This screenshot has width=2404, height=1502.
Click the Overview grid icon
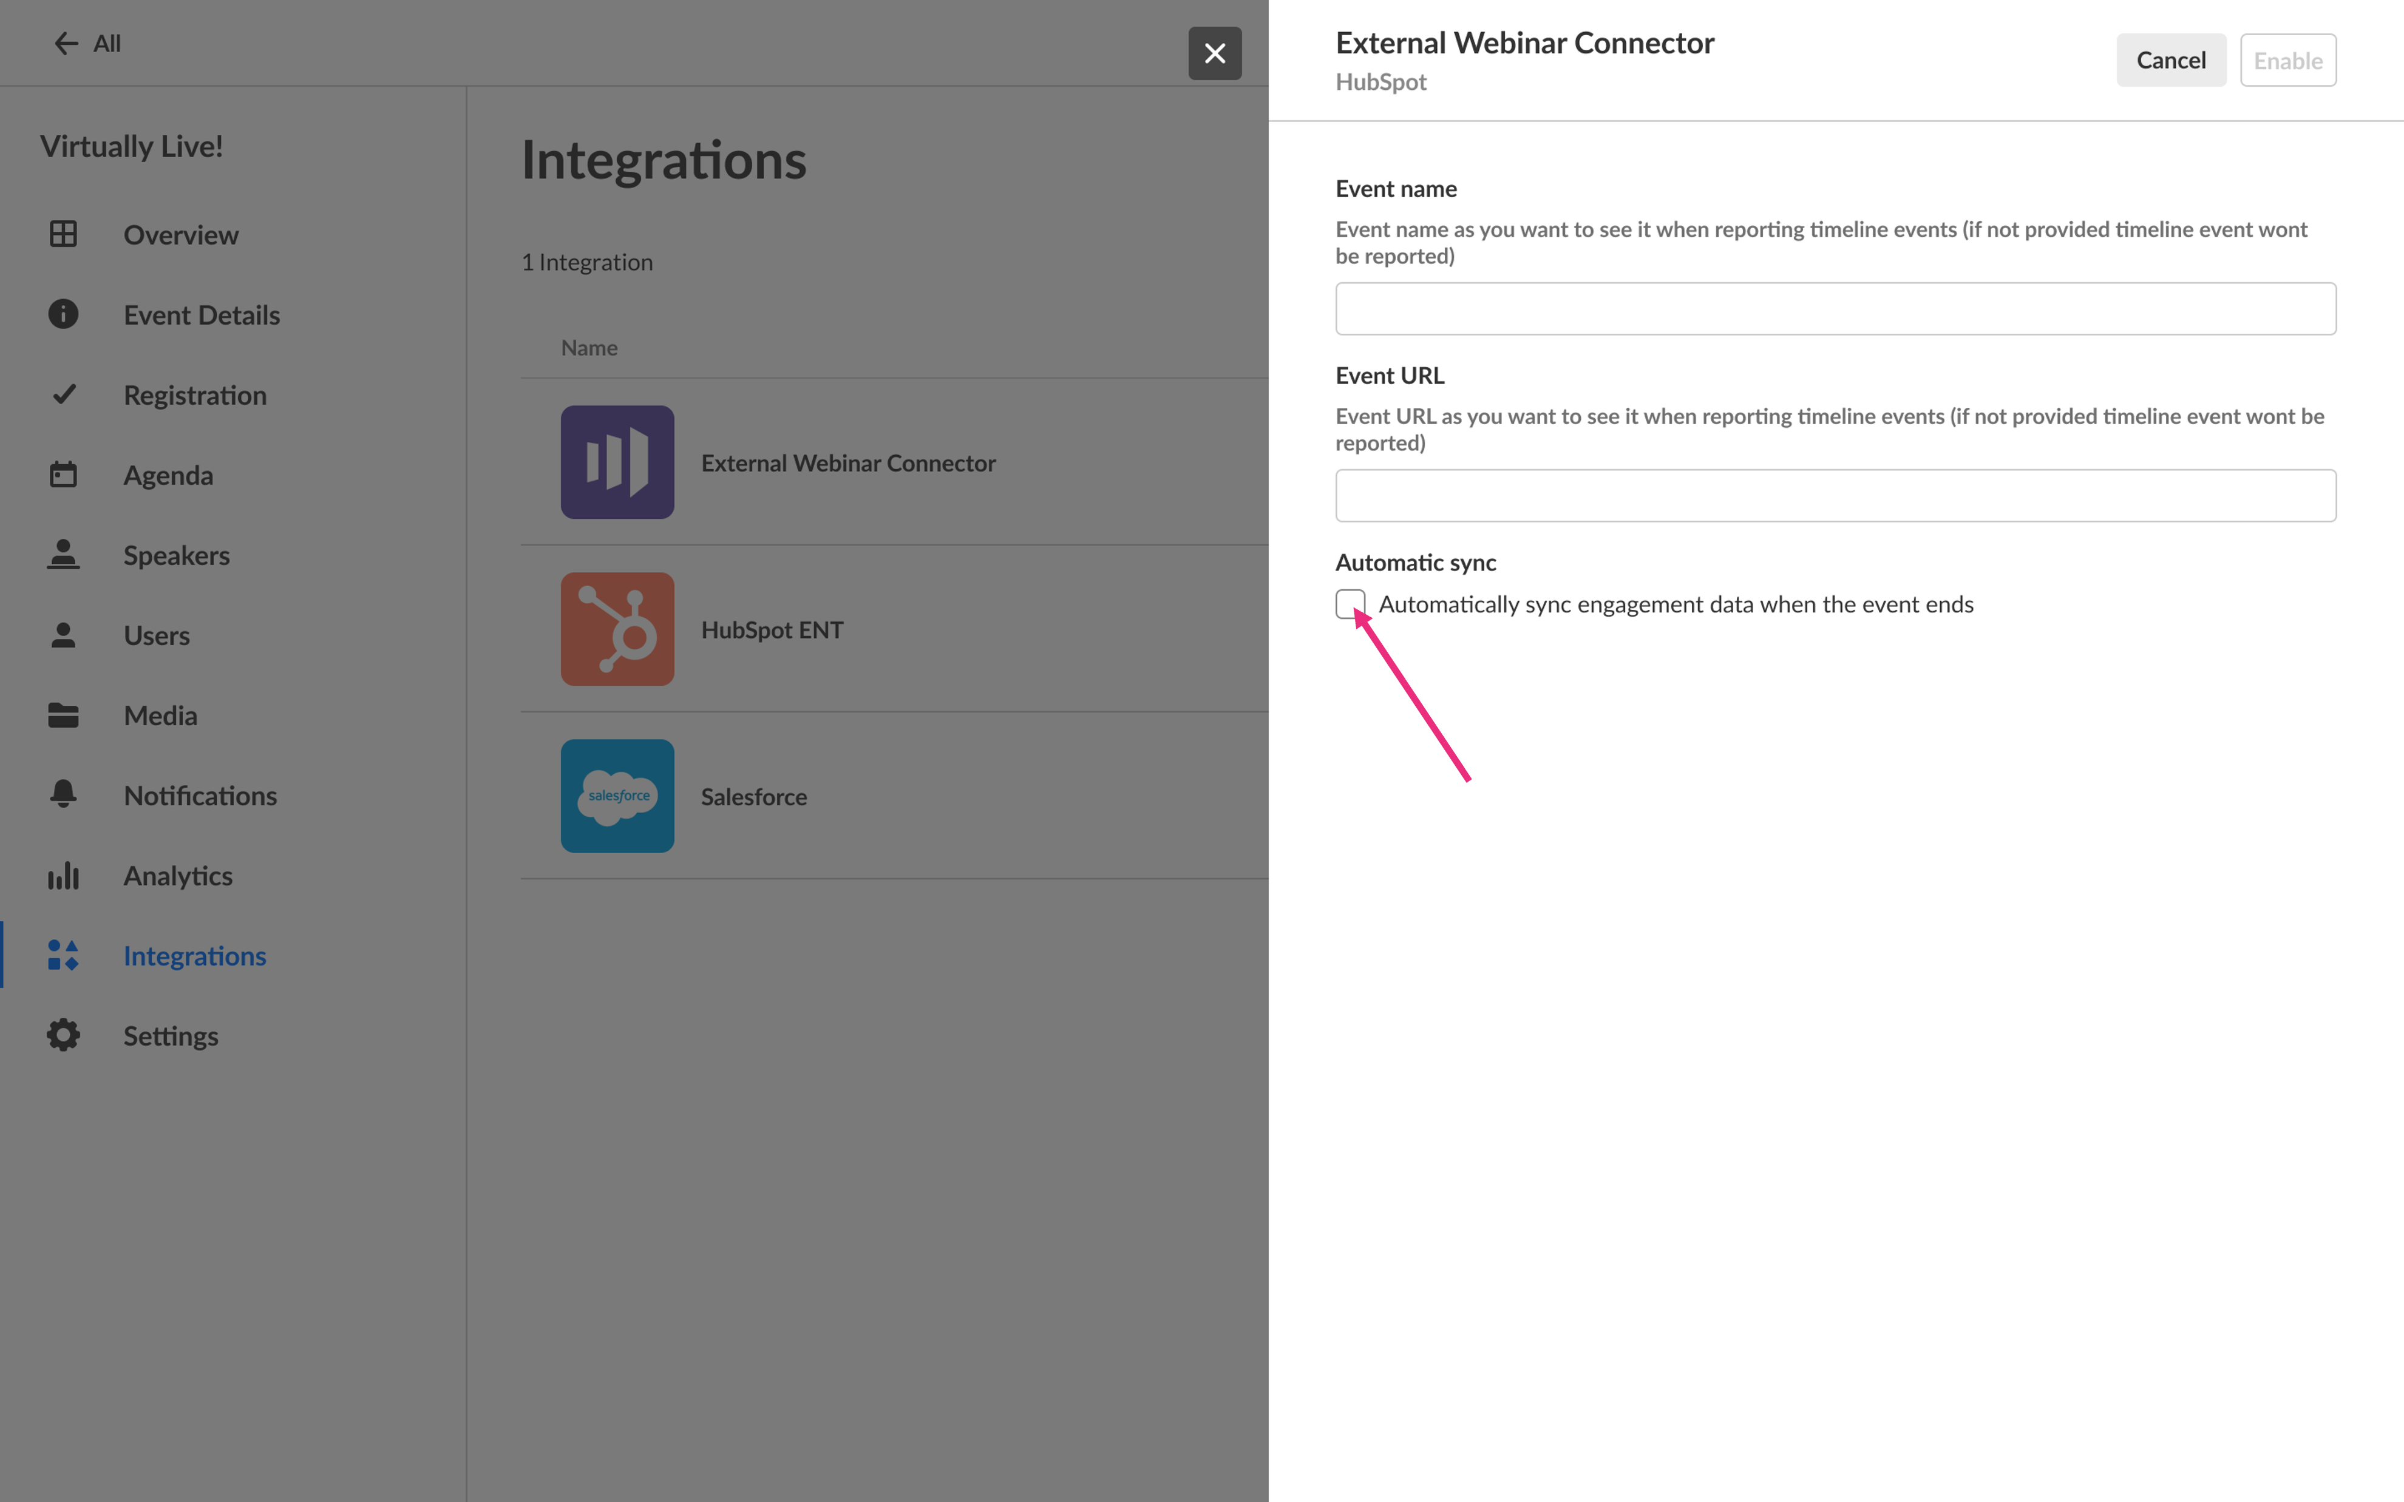click(x=64, y=234)
